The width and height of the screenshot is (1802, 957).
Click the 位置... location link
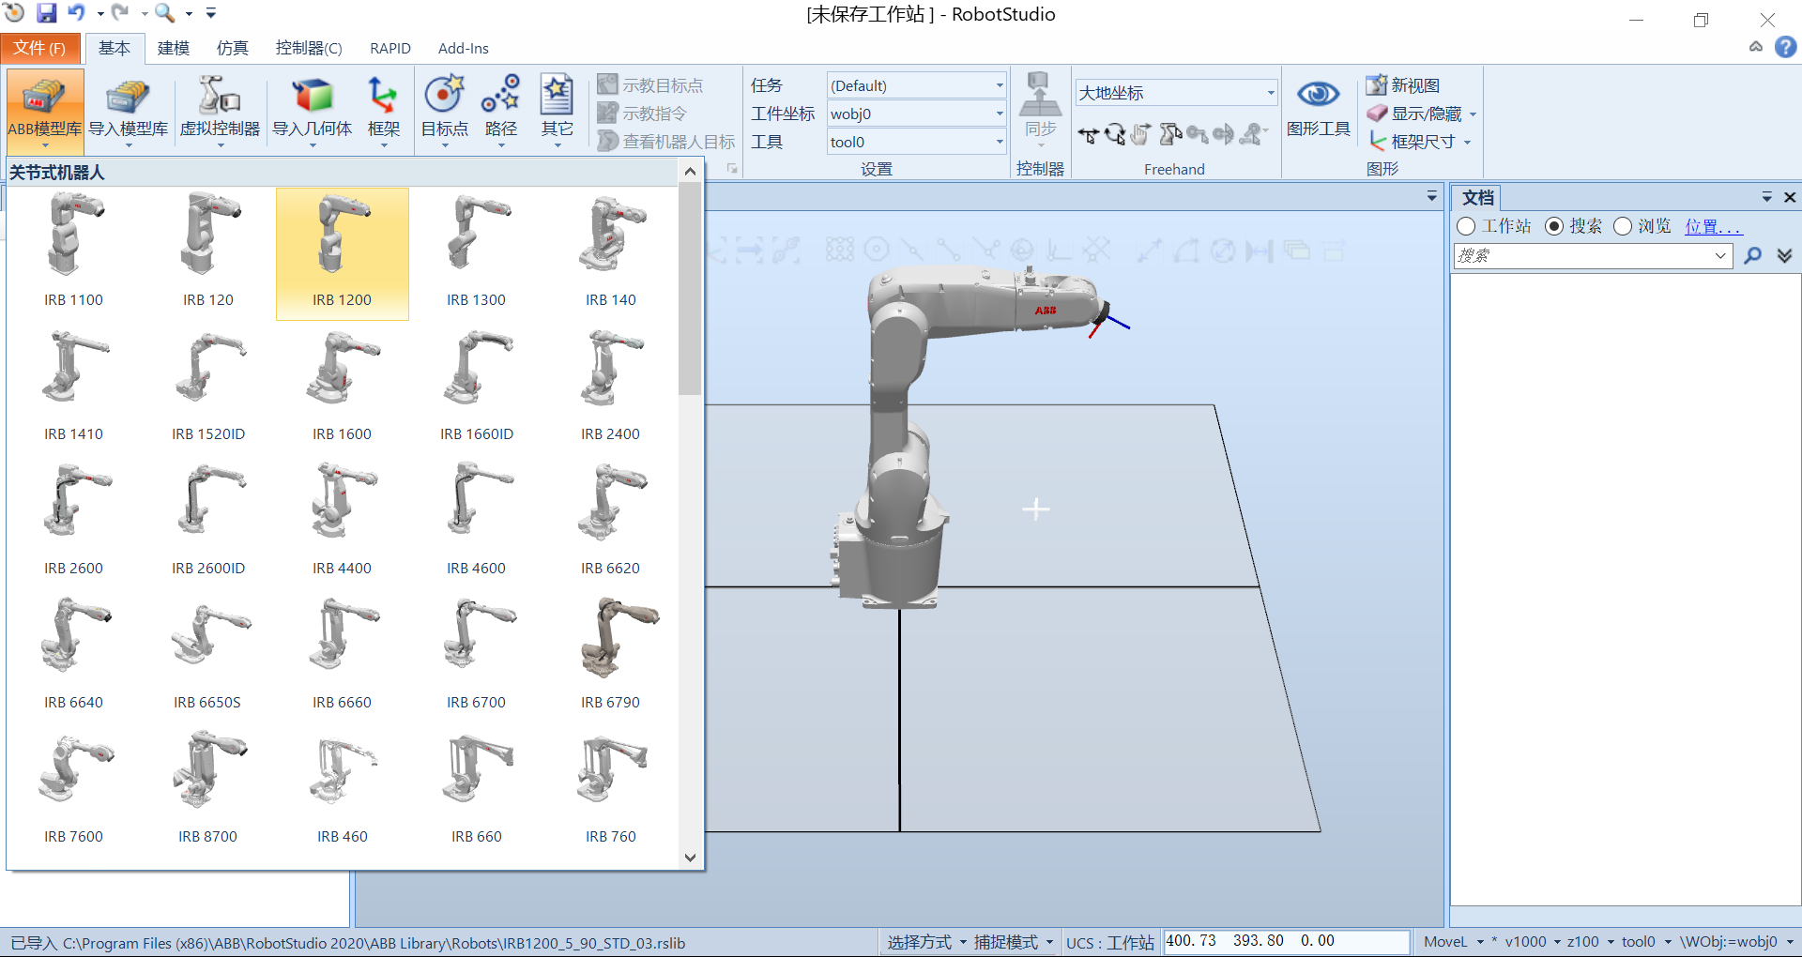coord(1713,226)
